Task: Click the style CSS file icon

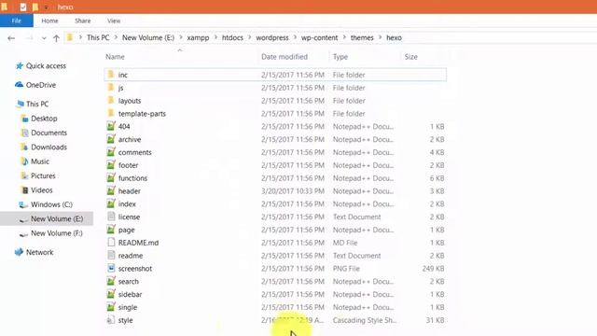Action: (x=111, y=320)
